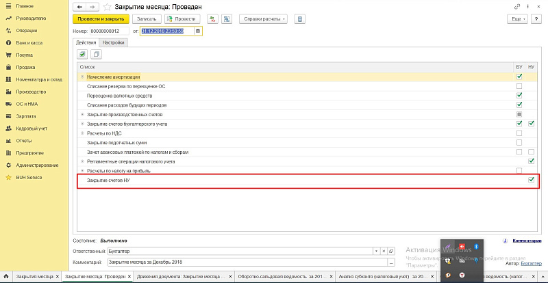Image resolution: width=548 pixels, height=283 pixels.
Task: Open the calendar picker beside the date
Action: (198, 31)
